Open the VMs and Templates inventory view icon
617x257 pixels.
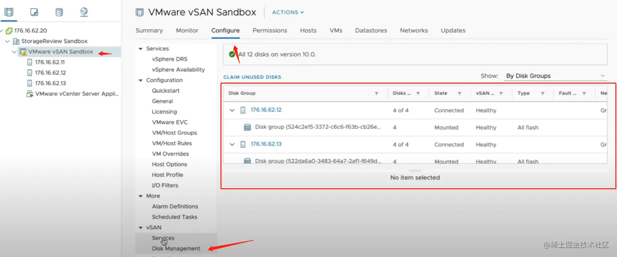(x=34, y=12)
